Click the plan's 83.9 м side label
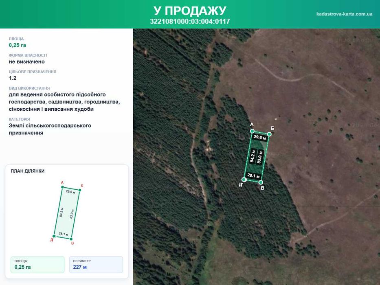380x285 pixels. pos(72,214)
